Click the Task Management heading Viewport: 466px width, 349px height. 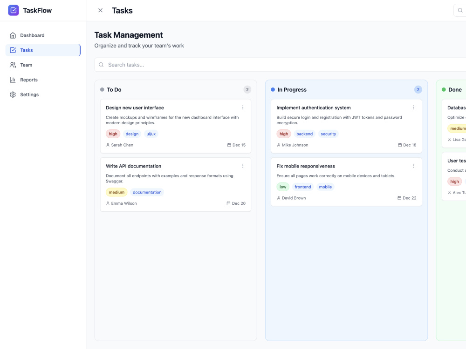129,35
